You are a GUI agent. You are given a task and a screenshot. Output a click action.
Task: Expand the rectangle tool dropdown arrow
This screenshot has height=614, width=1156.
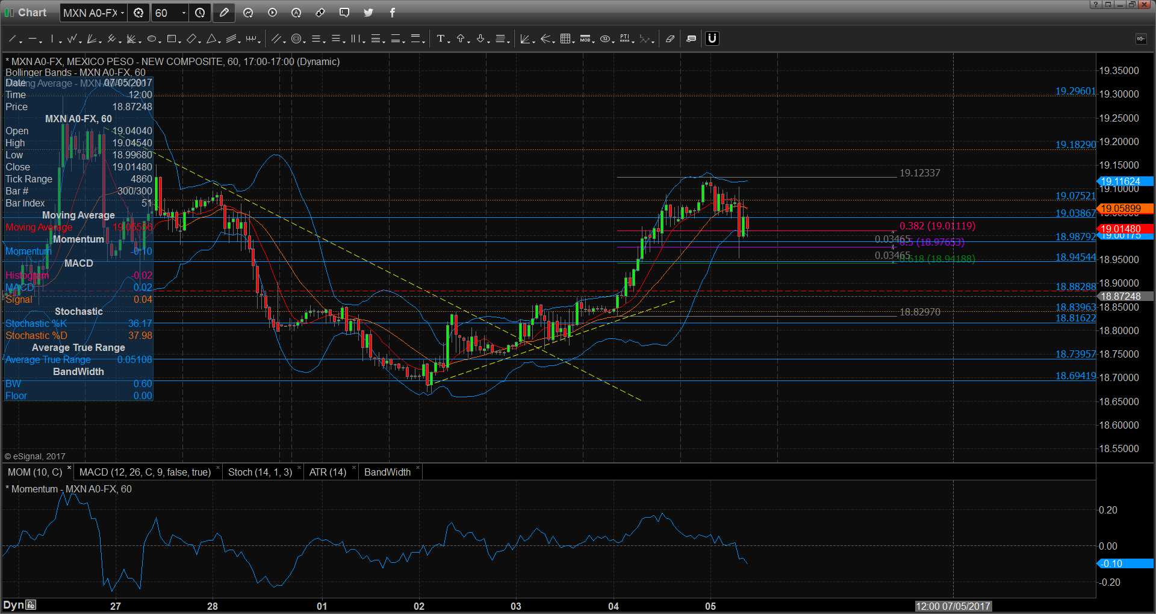(180, 42)
